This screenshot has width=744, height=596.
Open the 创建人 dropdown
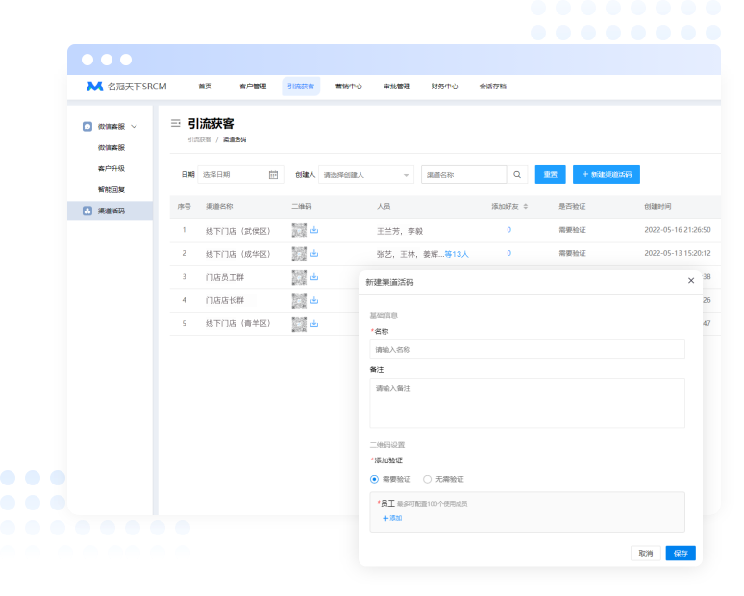(x=366, y=175)
